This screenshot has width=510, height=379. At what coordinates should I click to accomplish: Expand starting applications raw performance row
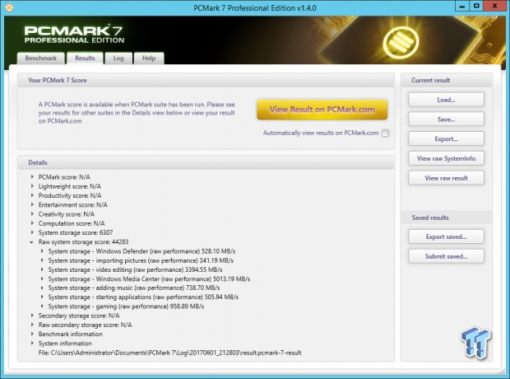(x=42, y=297)
